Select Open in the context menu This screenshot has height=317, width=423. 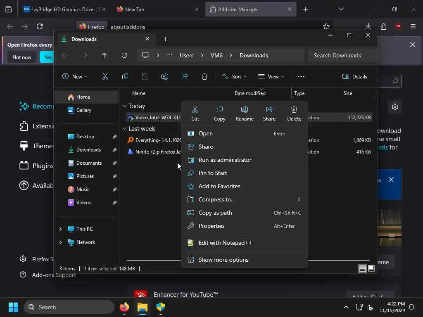point(245,133)
